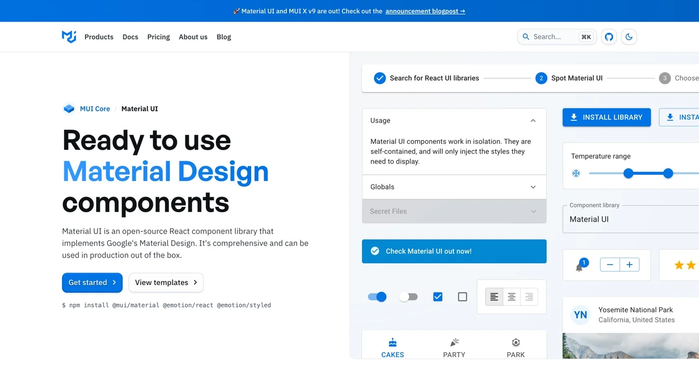Click the left temperature slider handle
The width and height of the screenshot is (699, 367).
tap(629, 173)
